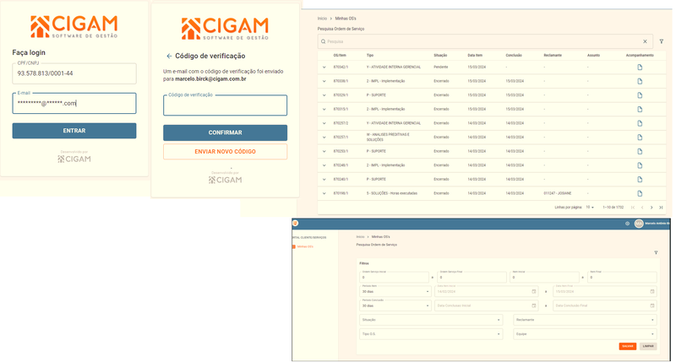Screen dimensions: 676x362
Task: Click the Data Item column header
Action: tap(475, 56)
